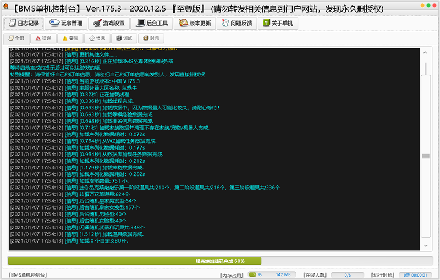
Task: Filter log by 警告 warnings
Action: coord(70,38)
